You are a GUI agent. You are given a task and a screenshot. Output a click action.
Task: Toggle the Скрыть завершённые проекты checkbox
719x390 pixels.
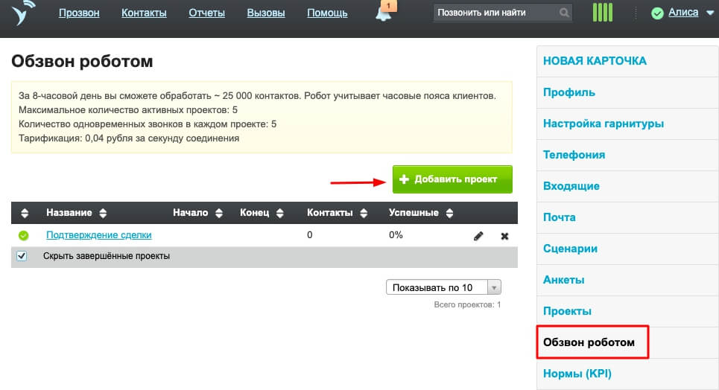(x=22, y=256)
